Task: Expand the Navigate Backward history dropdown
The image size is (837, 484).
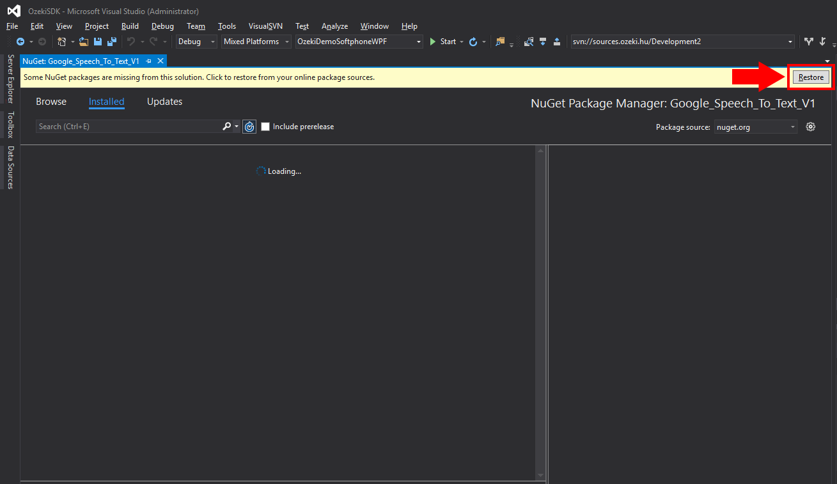Action: click(31, 42)
